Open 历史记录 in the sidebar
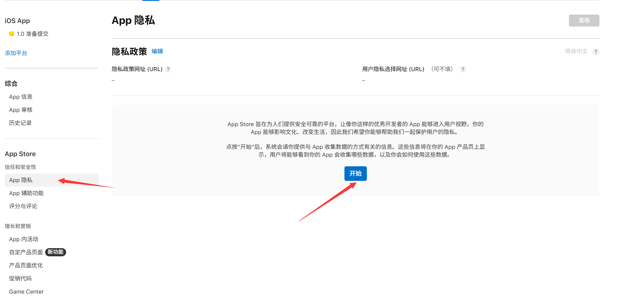This screenshot has height=300, width=619. (20, 123)
